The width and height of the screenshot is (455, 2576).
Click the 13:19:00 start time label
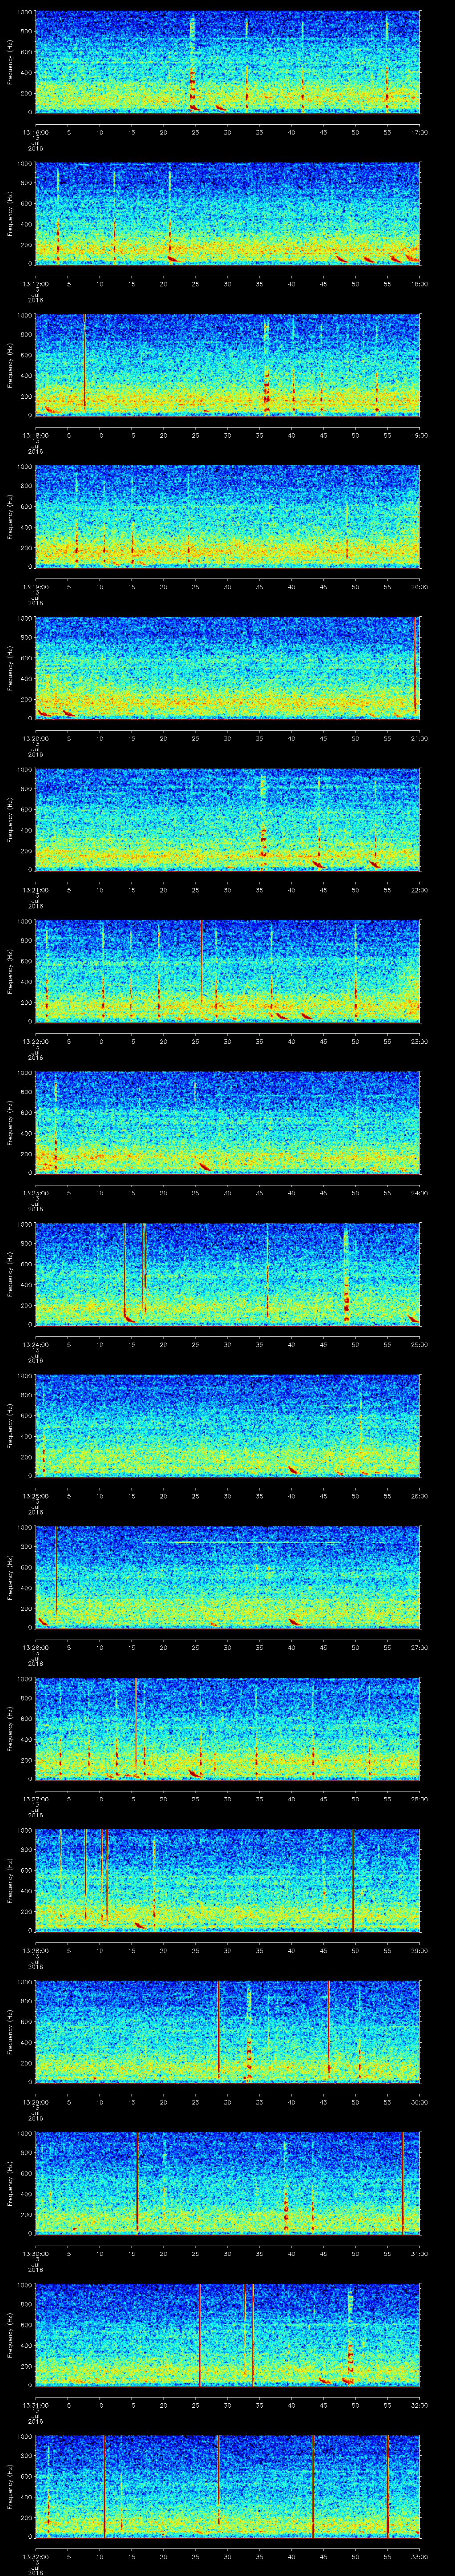click(x=35, y=587)
